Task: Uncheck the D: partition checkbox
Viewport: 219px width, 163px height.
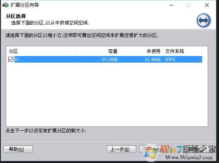Action: pyautogui.click(x=11, y=60)
